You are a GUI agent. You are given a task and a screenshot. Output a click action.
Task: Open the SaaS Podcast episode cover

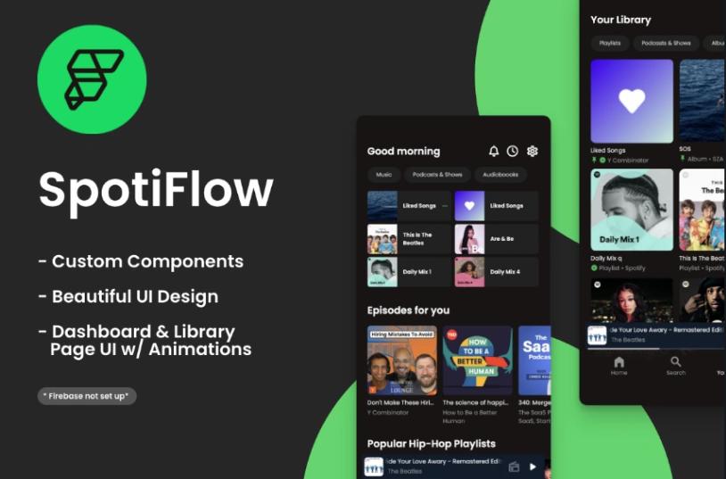tap(534, 360)
